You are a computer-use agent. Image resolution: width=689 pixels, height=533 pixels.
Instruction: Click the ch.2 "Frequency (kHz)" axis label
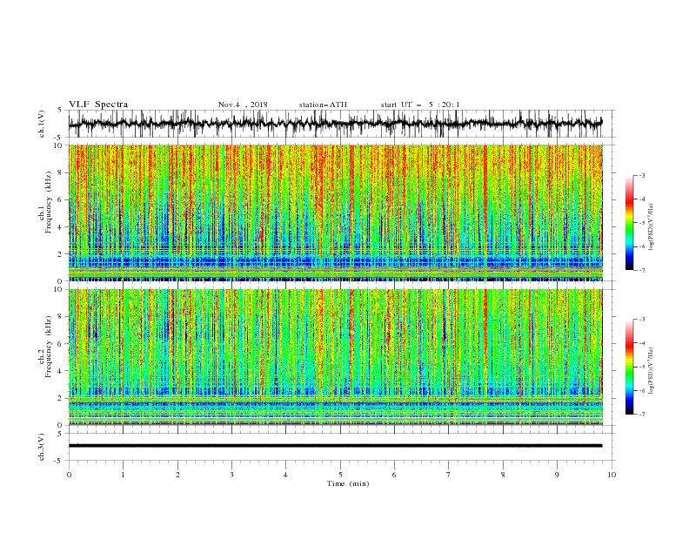[49, 347]
